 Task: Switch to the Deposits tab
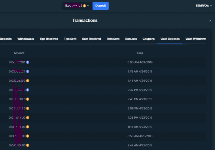coord(6,39)
